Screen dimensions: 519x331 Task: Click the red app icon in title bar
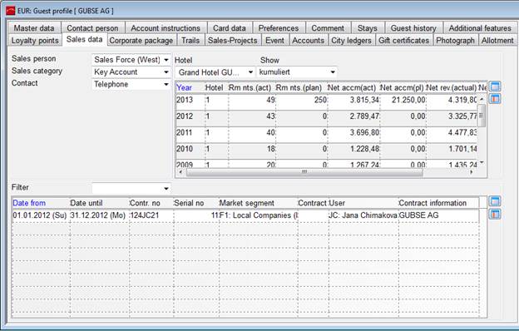(10, 11)
